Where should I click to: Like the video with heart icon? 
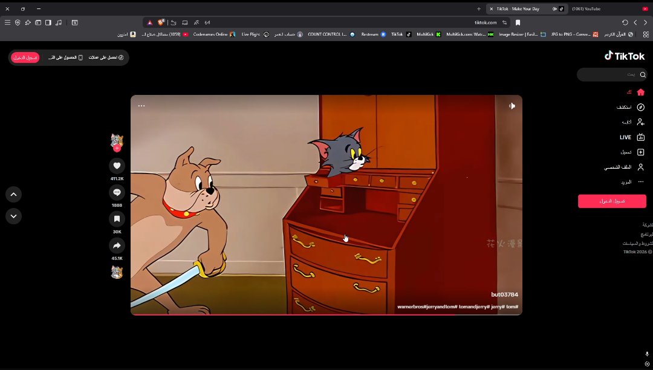click(117, 166)
